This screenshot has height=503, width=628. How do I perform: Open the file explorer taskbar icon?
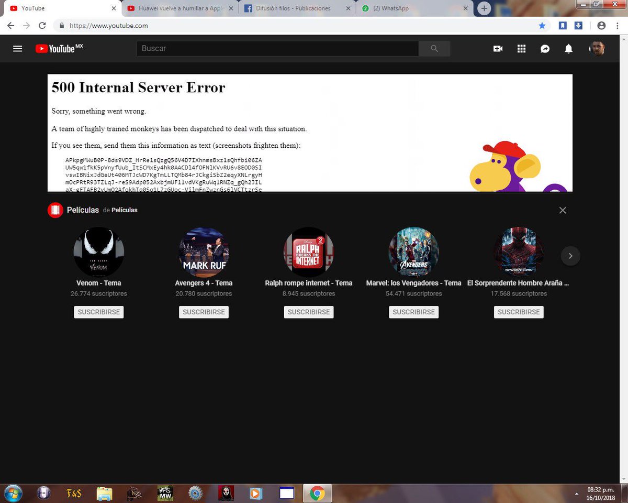click(x=104, y=494)
